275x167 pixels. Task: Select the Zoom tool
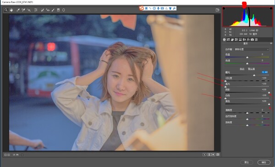point(6,10)
